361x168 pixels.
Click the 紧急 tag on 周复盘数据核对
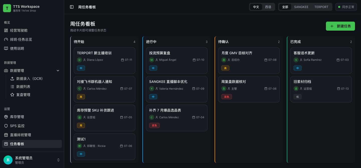click(x=226, y=97)
